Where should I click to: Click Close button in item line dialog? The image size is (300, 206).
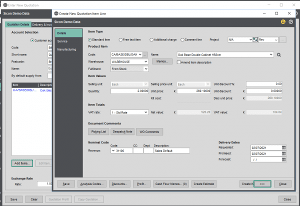tap(282, 184)
